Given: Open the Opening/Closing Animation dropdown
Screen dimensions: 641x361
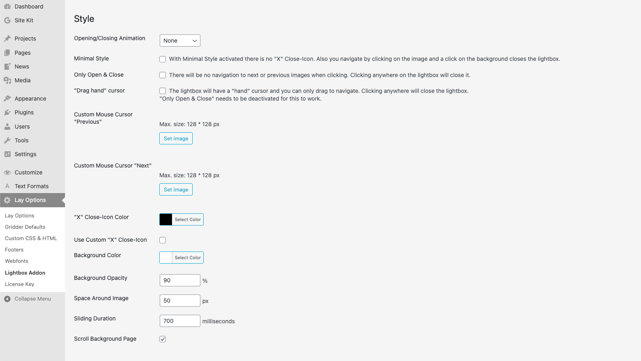Looking at the screenshot, I should (180, 41).
